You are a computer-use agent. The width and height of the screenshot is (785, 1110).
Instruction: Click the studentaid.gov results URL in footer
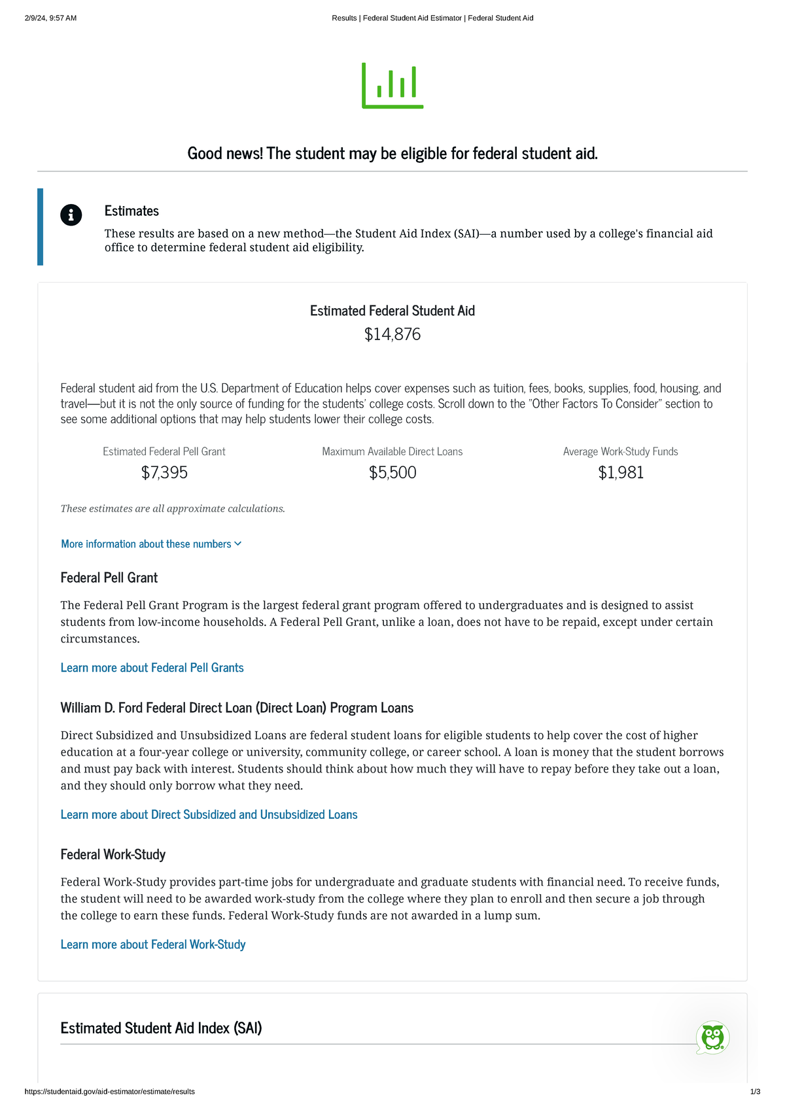click(110, 1092)
